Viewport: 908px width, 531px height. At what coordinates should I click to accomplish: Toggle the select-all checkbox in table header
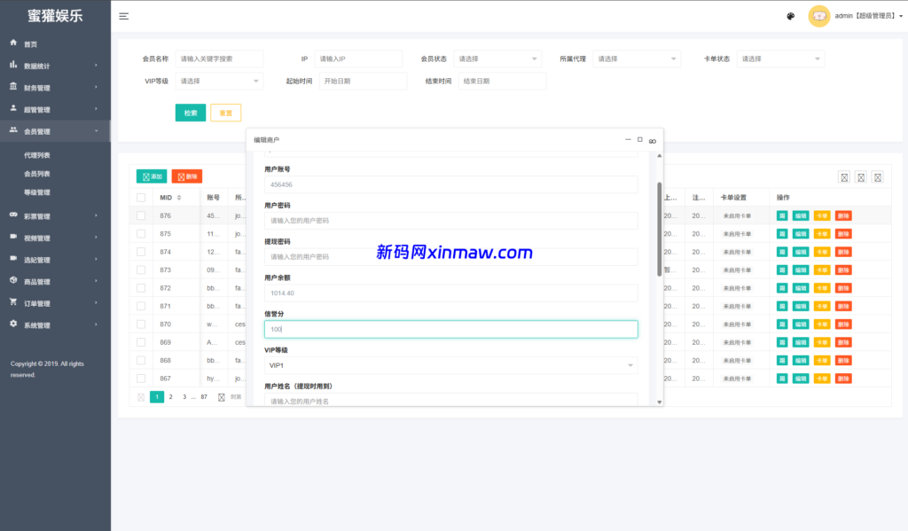(x=140, y=197)
